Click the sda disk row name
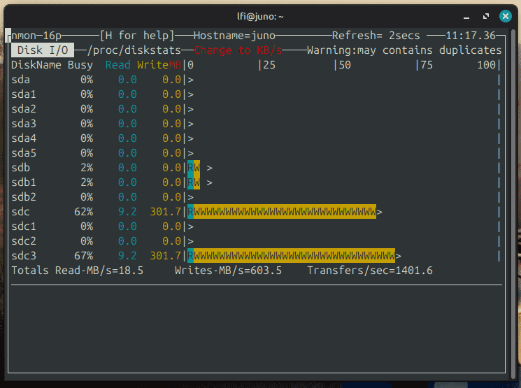The width and height of the screenshot is (521, 388). click(x=20, y=80)
